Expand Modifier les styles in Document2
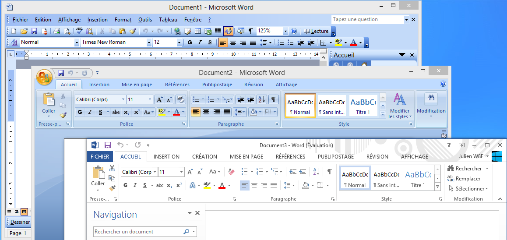Screen dimensions: 507x240 point(400,106)
